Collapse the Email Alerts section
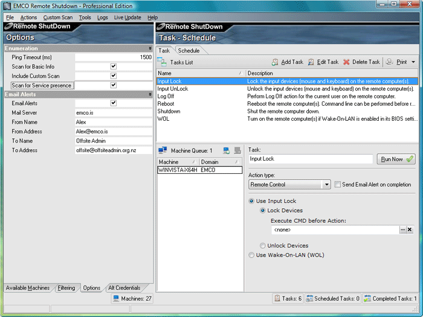 point(150,94)
